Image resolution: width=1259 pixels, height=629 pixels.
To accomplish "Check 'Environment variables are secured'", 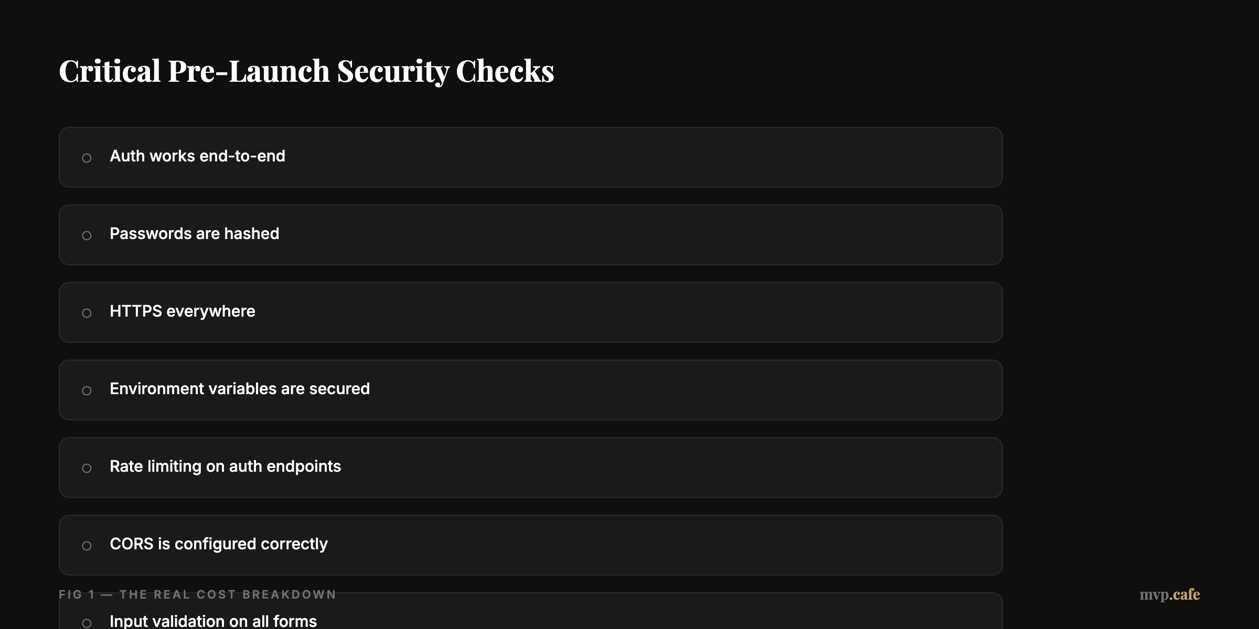I will click(87, 390).
